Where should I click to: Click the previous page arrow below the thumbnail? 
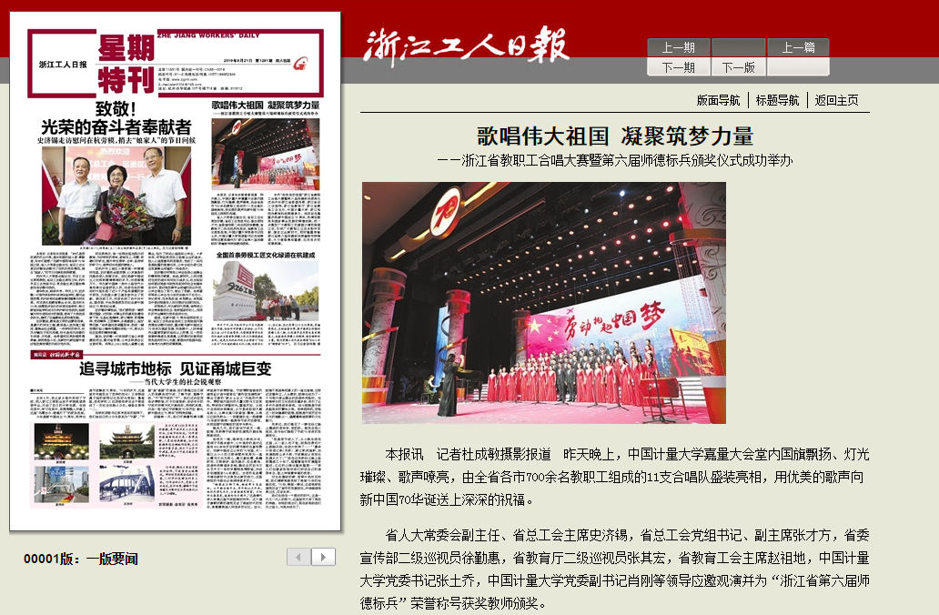coord(299,557)
